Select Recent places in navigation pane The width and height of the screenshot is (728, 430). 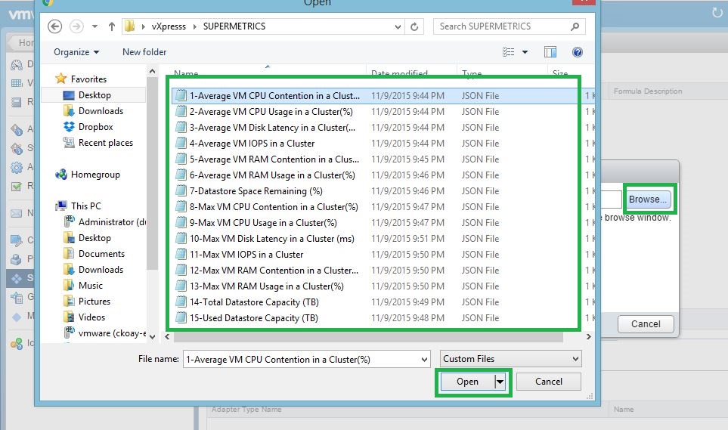click(x=105, y=143)
